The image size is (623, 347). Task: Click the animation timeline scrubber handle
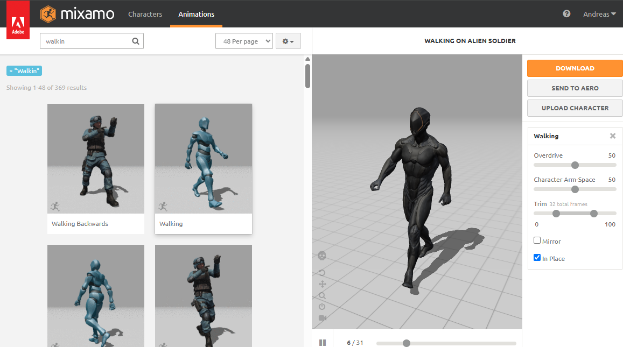(x=406, y=343)
